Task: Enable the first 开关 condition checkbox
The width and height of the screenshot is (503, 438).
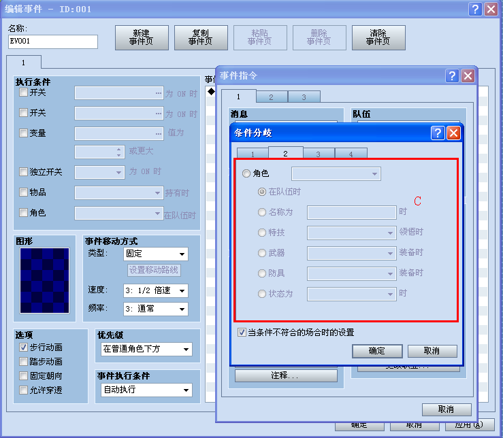Action: pos(23,92)
